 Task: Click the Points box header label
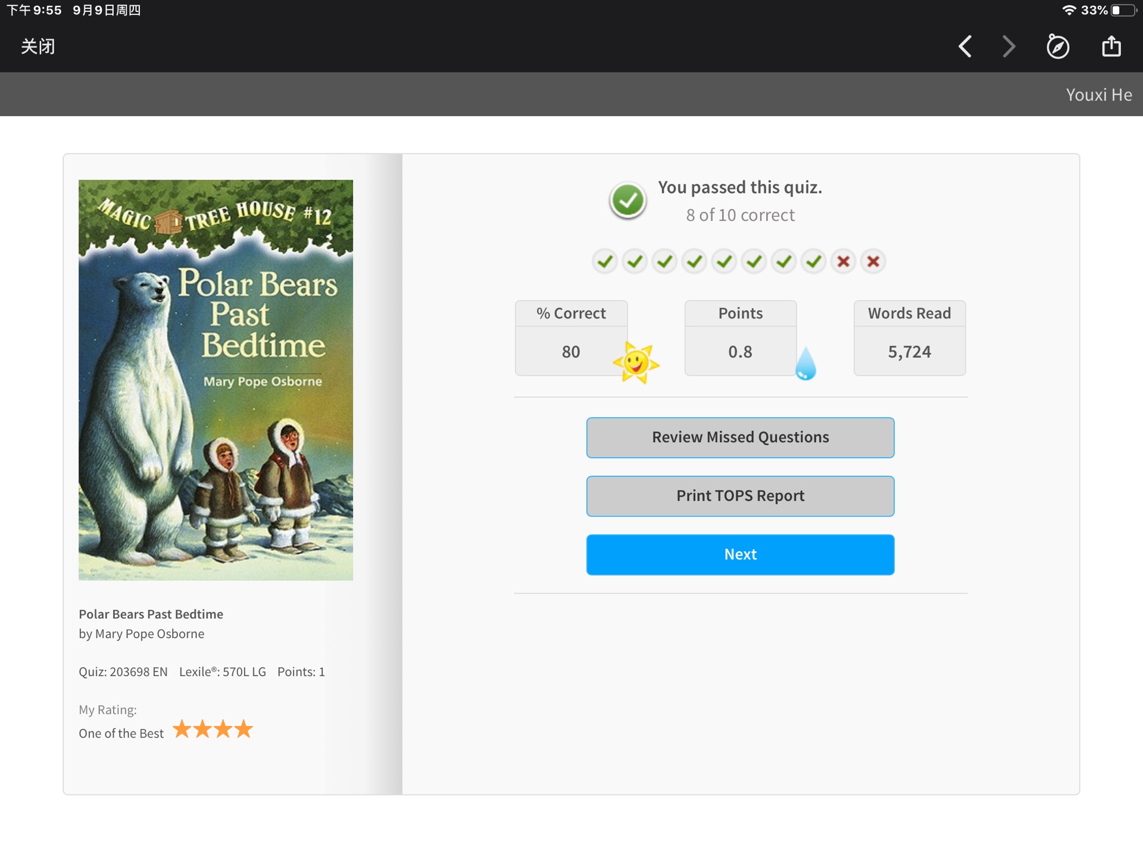pyautogui.click(x=740, y=313)
